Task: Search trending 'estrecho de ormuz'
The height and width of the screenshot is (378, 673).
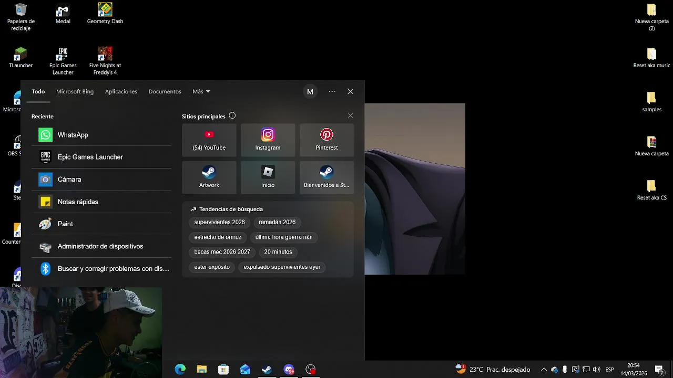Action: (x=218, y=237)
